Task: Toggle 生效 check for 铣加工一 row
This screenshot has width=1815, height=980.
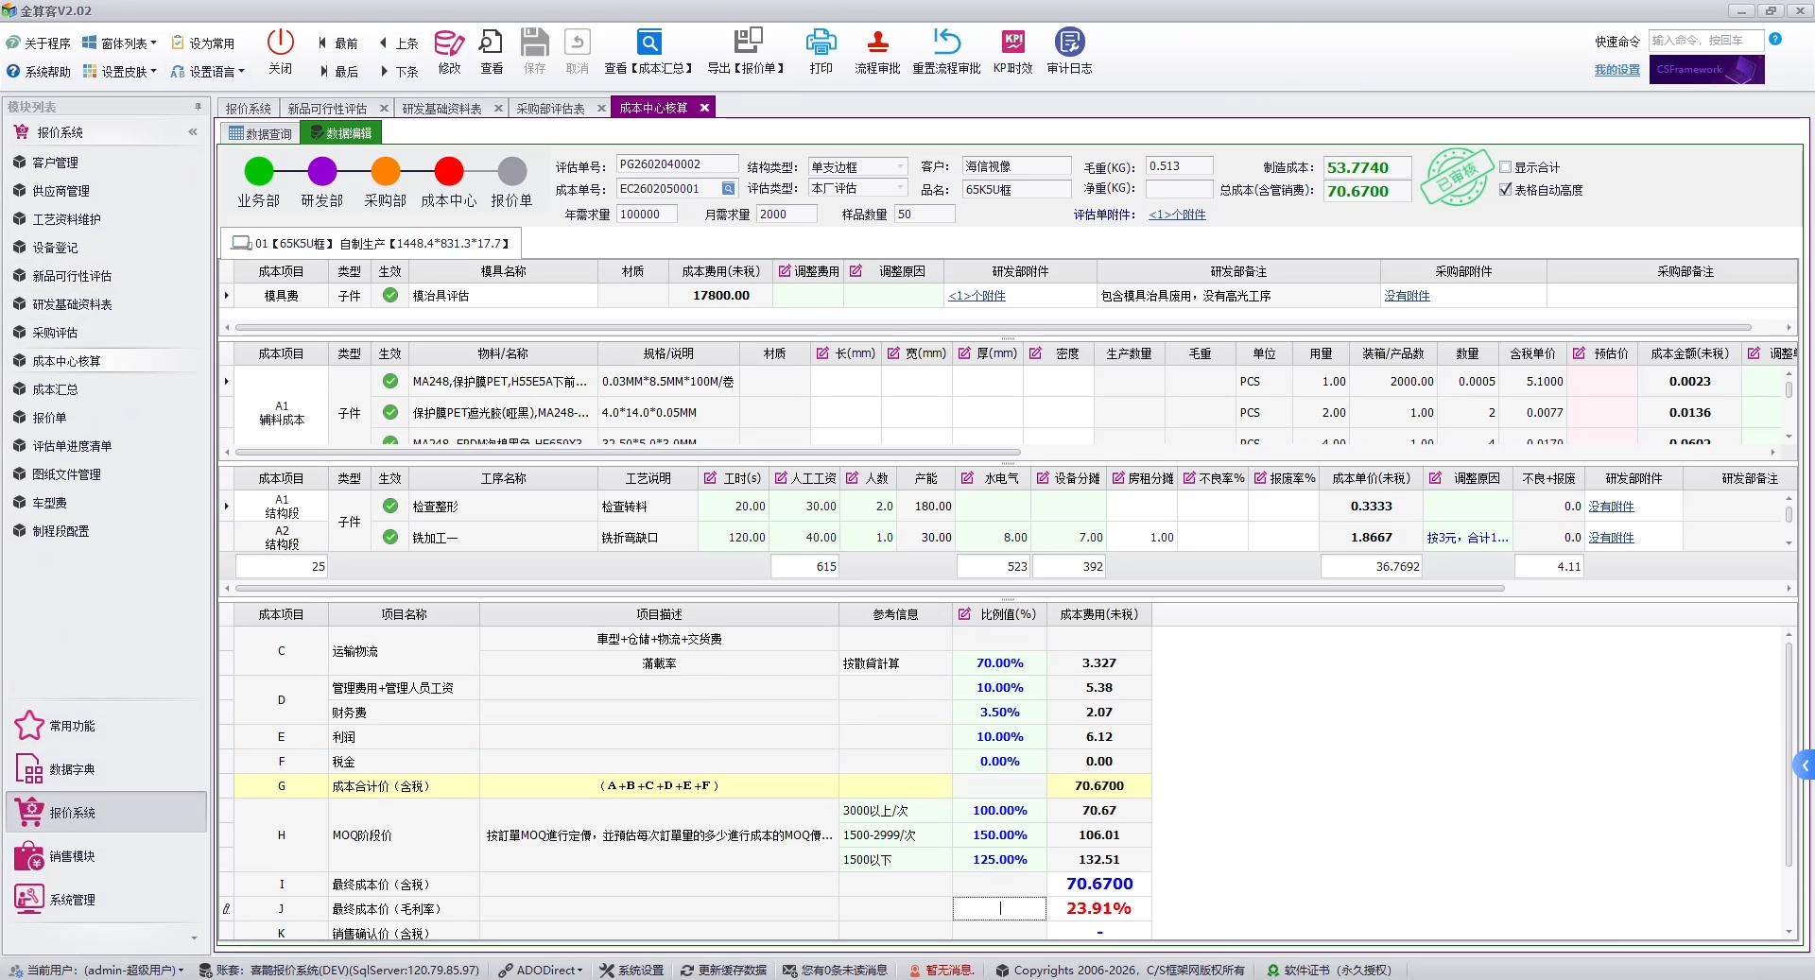Action: coord(390,538)
